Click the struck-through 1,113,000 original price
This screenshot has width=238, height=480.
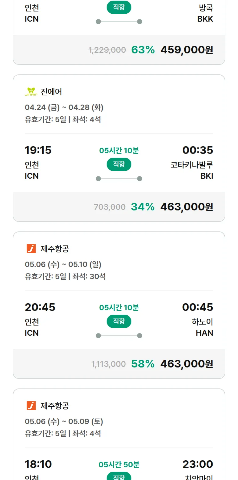(109, 364)
